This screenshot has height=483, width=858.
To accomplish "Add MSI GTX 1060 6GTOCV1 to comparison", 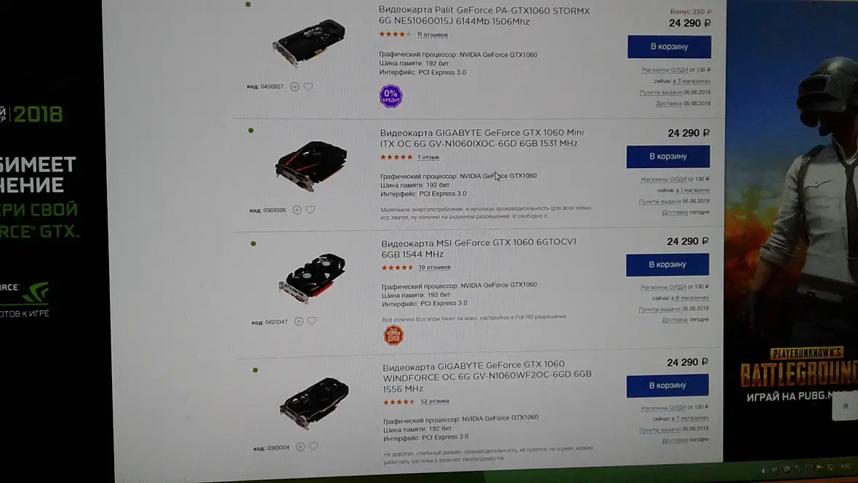I will [298, 322].
